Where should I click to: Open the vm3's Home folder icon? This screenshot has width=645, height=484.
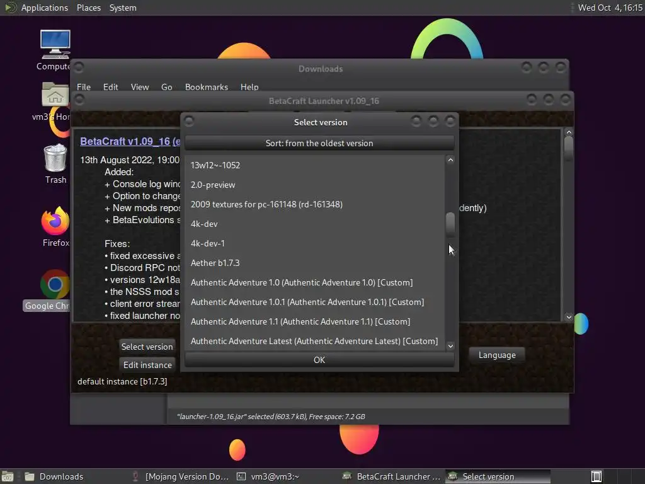click(x=55, y=95)
